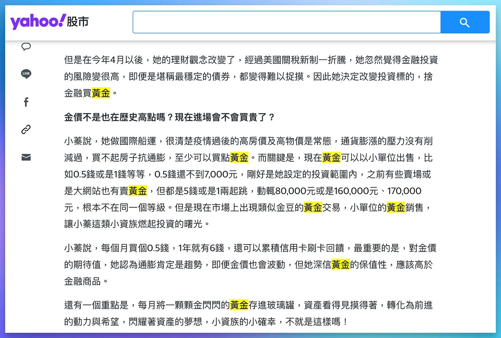Image resolution: width=501 pixels, height=338 pixels.
Task: Open the 股市 section label beside logo
Action: coord(78,22)
